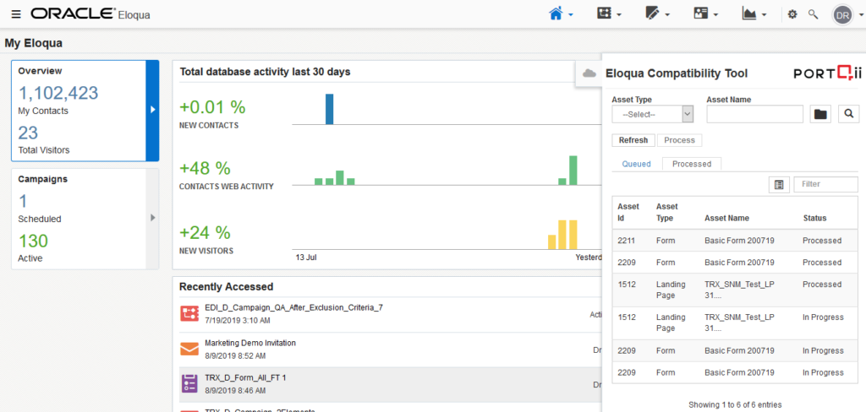
Task: Switch to the Queued tab
Action: 636,164
